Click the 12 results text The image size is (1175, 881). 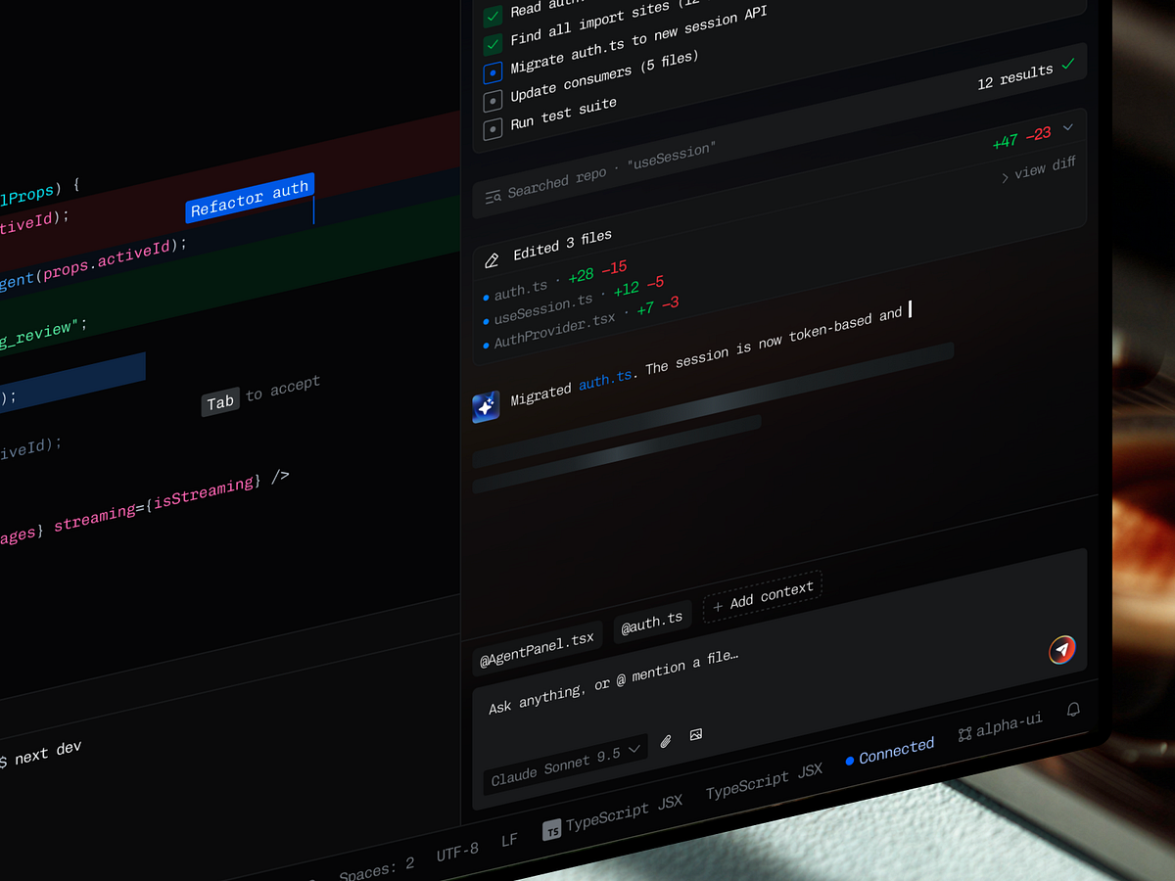pyautogui.click(x=1015, y=77)
